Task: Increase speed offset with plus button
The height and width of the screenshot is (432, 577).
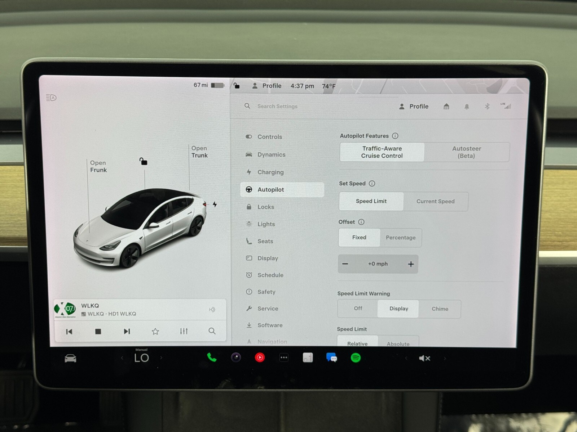Action: coord(411,264)
